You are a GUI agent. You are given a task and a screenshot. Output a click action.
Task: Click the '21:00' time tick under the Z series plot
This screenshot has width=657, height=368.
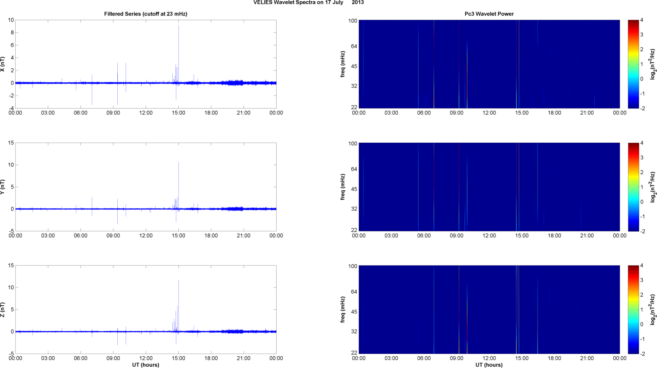coord(244,358)
